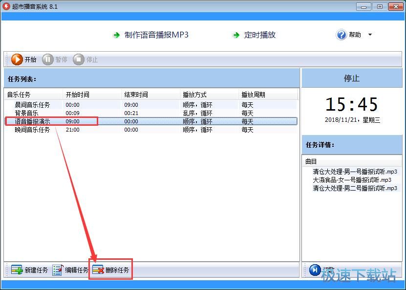Click the green arrow beside 定时播放

pyautogui.click(x=236, y=35)
